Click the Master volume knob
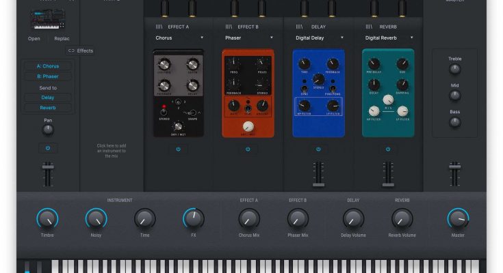Viewport: 503px width, 273px height. [x=458, y=218]
